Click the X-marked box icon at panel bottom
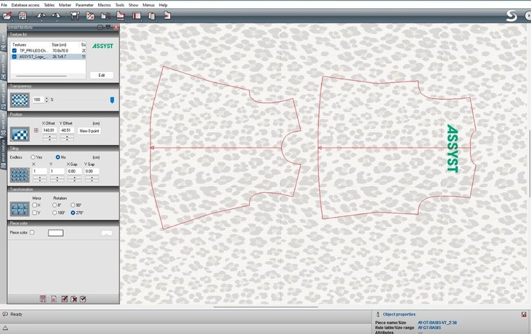The image size is (531, 334). (x=74, y=299)
